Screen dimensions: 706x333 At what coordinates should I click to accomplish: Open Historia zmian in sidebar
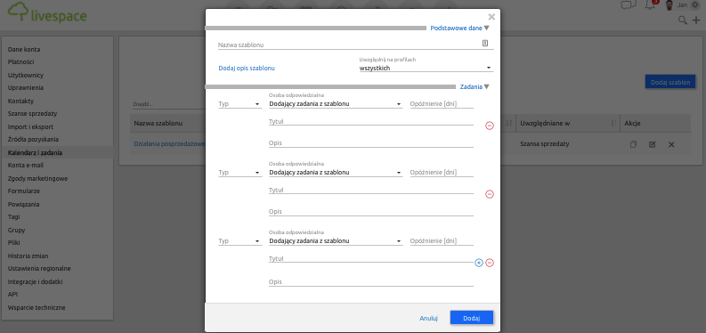tap(28, 256)
